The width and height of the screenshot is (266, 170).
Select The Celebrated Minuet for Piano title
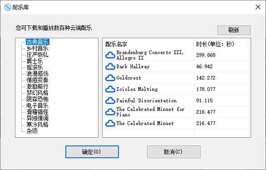tap(150, 112)
